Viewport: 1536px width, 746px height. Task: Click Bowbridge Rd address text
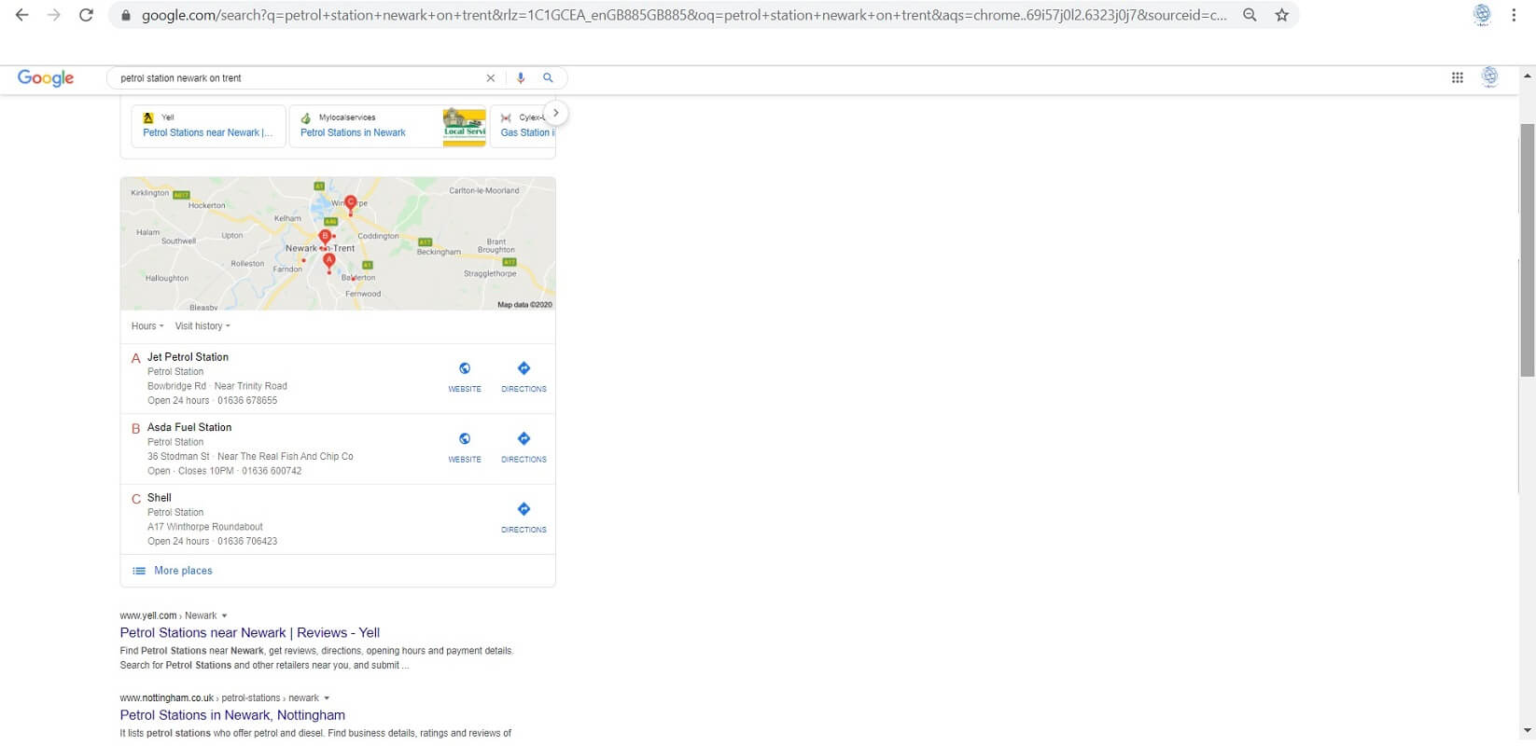[176, 386]
